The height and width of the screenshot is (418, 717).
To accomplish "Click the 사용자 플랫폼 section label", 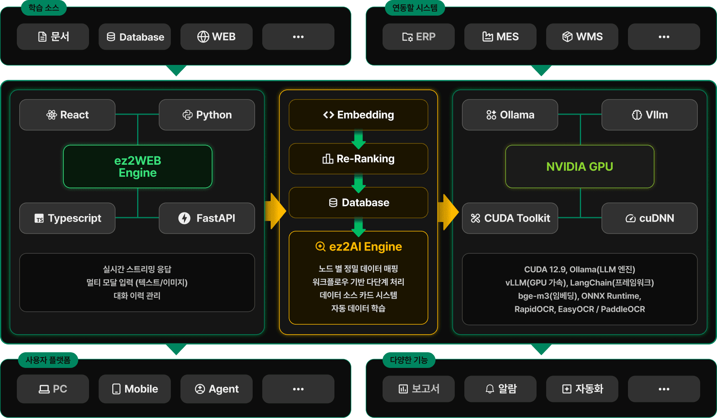I will click(48, 360).
